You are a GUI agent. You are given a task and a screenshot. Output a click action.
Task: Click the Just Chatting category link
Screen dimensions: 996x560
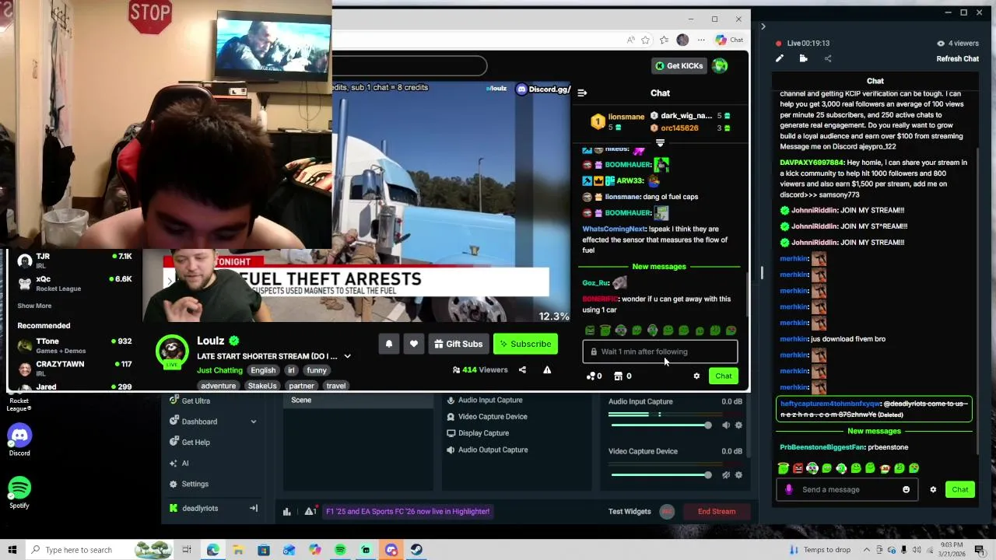click(219, 370)
